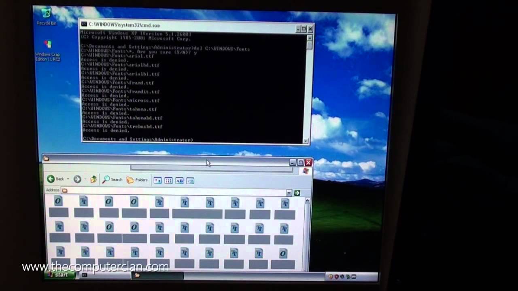Select the first OpenType font icon in the top row
This screenshot has height=291, width=518.
pos(58,201)
